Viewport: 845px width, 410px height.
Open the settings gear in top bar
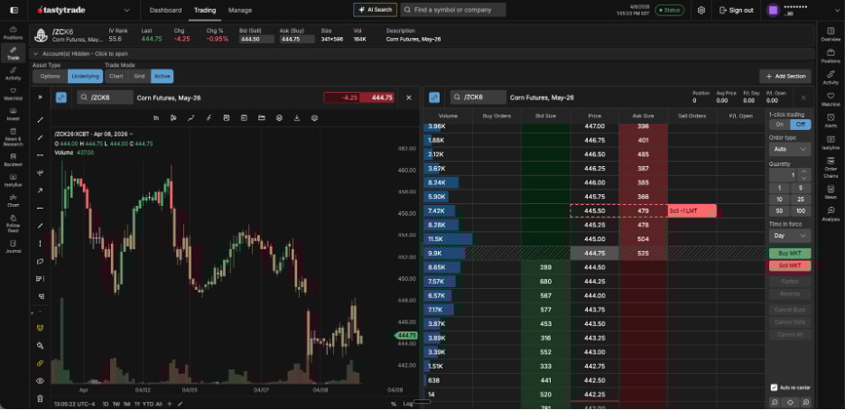click(x=701, y=10)
